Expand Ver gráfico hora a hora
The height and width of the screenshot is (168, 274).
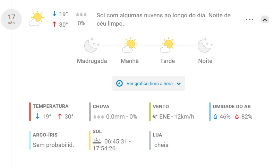[x=148, y=83]
